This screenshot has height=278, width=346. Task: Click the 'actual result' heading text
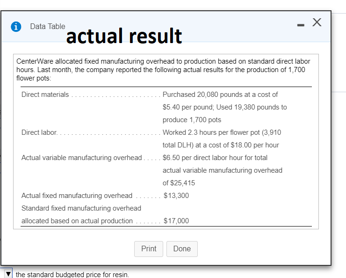[x=124, y=36]
